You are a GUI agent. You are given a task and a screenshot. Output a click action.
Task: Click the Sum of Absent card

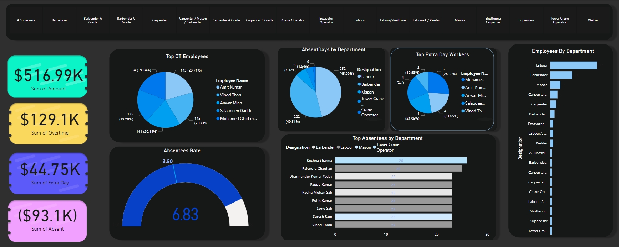point(47,221)
